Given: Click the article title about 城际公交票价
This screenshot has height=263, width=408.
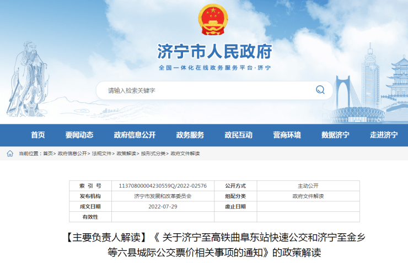Looking at the screenshot, I should [x=214, y=245].
